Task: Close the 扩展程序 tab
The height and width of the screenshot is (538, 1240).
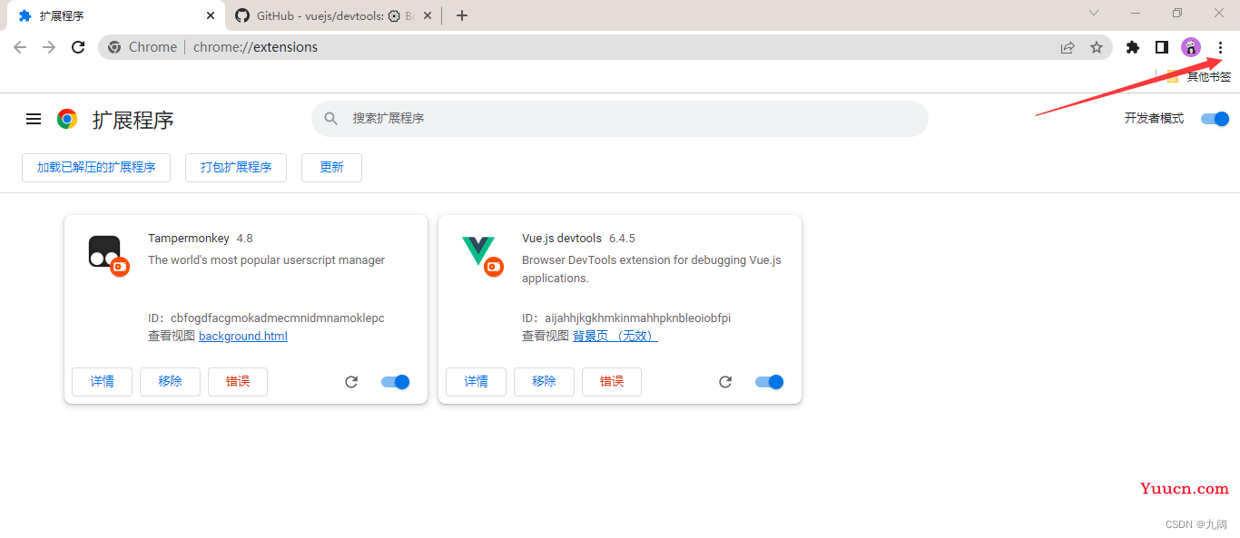Action: (211, 15)
